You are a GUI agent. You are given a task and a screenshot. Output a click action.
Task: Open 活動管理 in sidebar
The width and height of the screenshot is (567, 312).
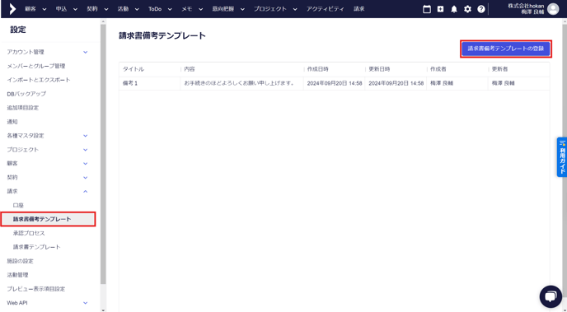click(17, 275)
